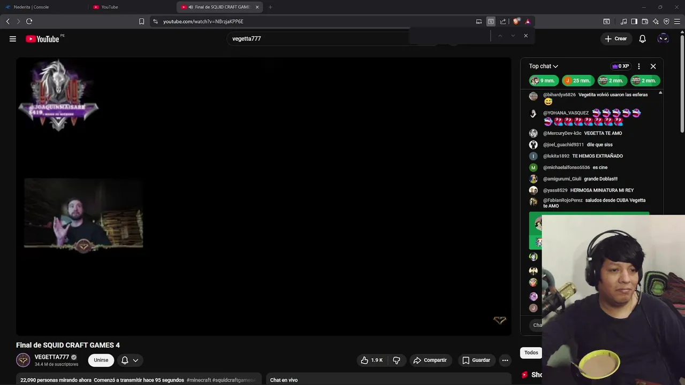Select the Todos filter chip

point(531,352)
